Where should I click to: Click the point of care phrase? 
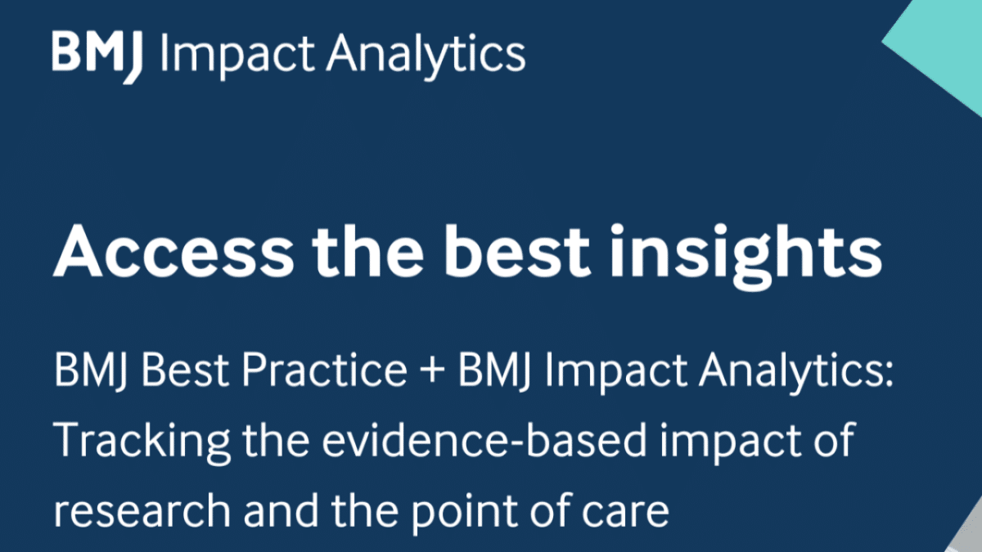coord(529,511)
